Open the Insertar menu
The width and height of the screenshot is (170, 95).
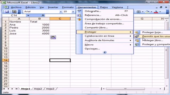(53, 7)
